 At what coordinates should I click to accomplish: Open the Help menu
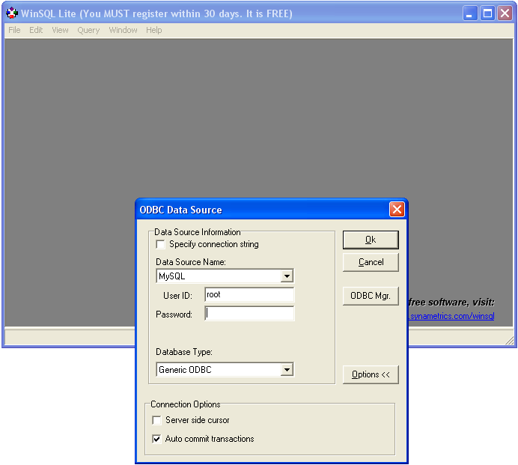pos(154,30)
